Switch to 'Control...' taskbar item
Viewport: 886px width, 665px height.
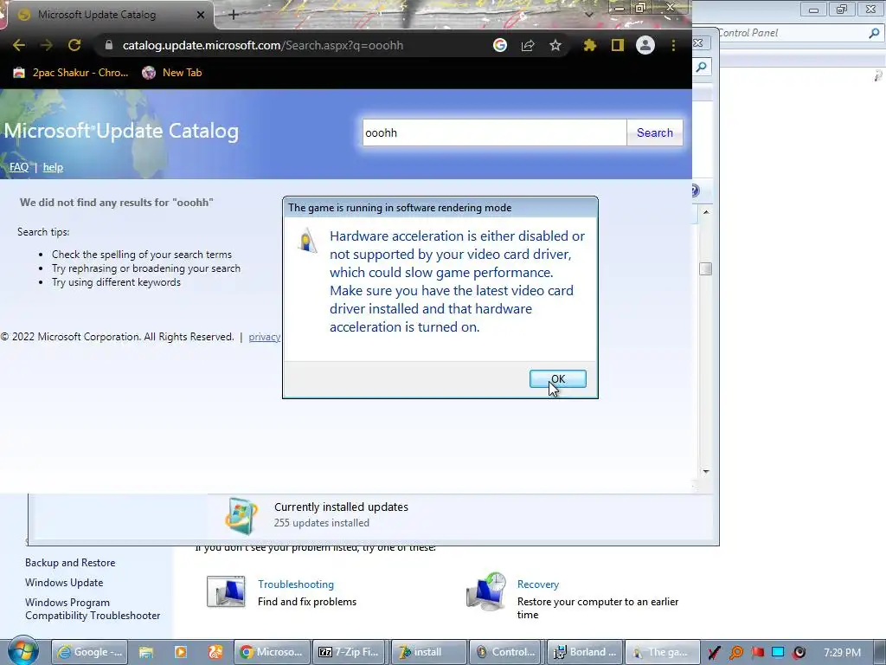pos(506,652)
